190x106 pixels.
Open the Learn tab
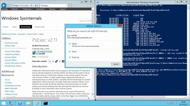(x=15, y=27)
